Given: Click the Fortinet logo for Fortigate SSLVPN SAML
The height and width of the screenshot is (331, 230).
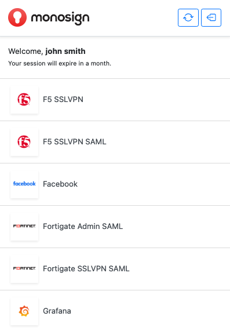Looking at the screenshot, I should 24,268.
